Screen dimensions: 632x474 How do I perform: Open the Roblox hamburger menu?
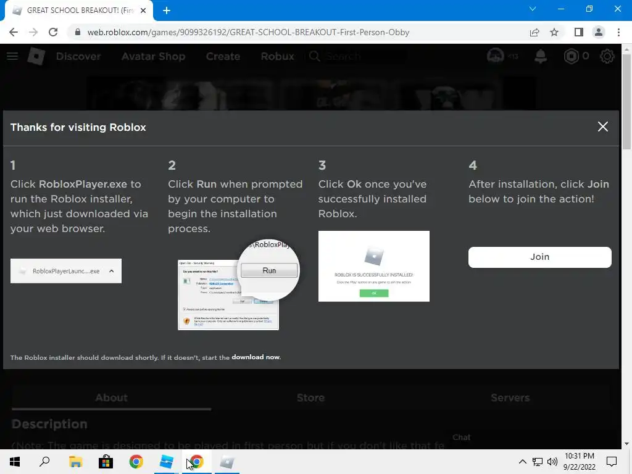click(x=12, y=56)
